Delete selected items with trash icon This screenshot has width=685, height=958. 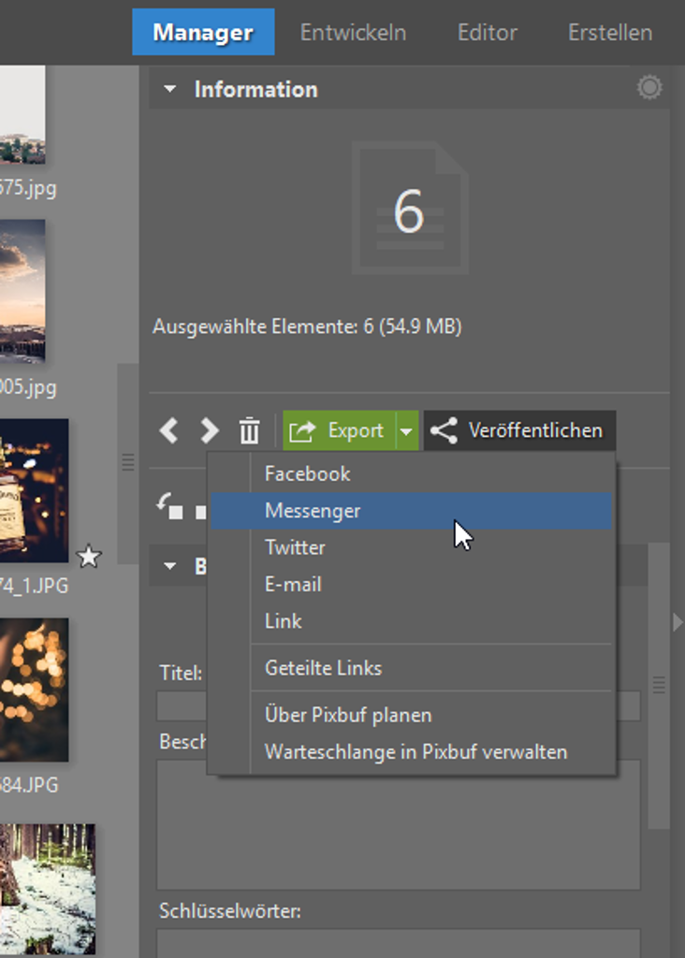[249, 430]
